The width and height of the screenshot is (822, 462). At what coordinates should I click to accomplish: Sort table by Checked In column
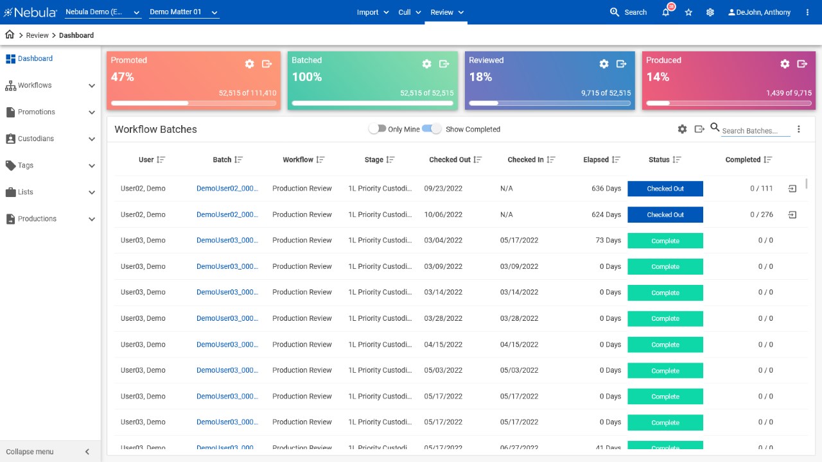pyautogui.click(x=551, y=160)
